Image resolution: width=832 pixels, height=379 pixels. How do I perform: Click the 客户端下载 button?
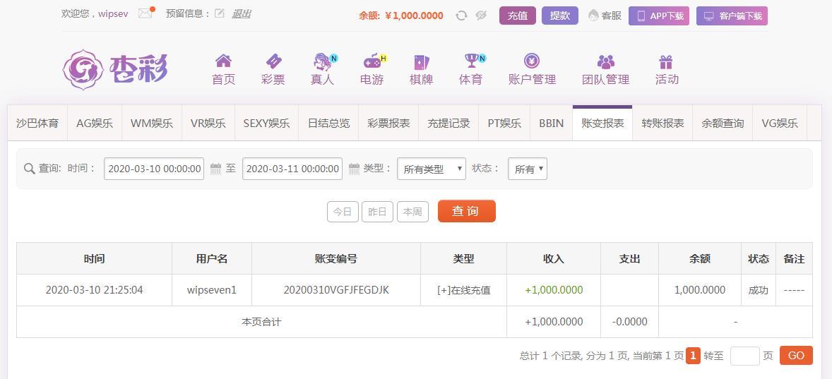pyautogui.click(x=732, y=16)
